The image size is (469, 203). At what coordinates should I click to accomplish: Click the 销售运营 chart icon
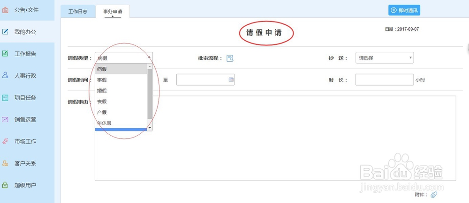pyautogui.click(x=5, y=120)
